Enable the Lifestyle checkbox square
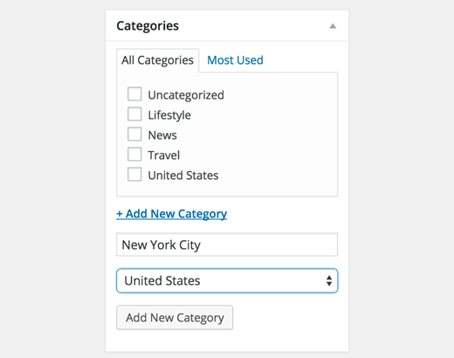The image size is (454, 358). pyautogui.click(x=134, y=114)
